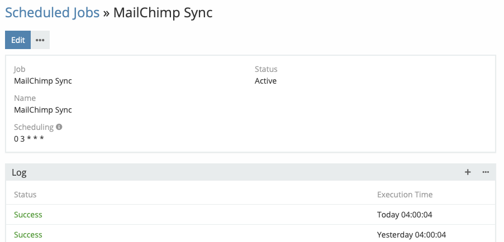Select the Yesterday 04:00:04 execution time cell
This screenshot has width=504, height=242.
[411, 235]
